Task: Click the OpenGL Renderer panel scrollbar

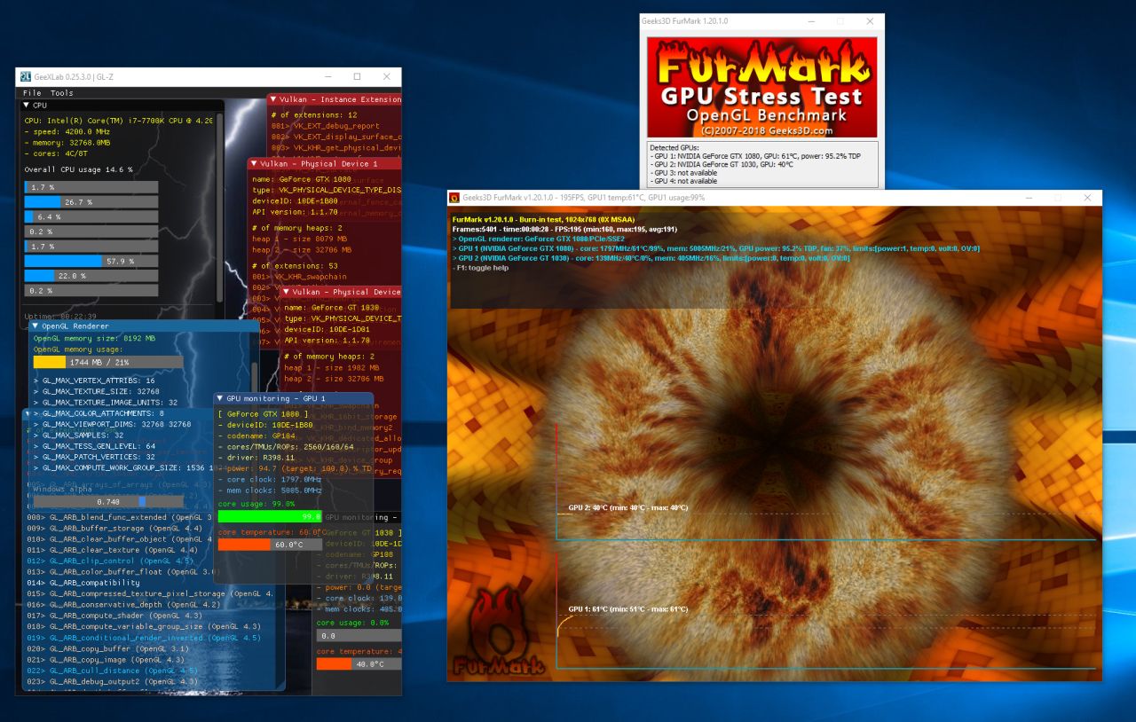Action: coord(253,377)
